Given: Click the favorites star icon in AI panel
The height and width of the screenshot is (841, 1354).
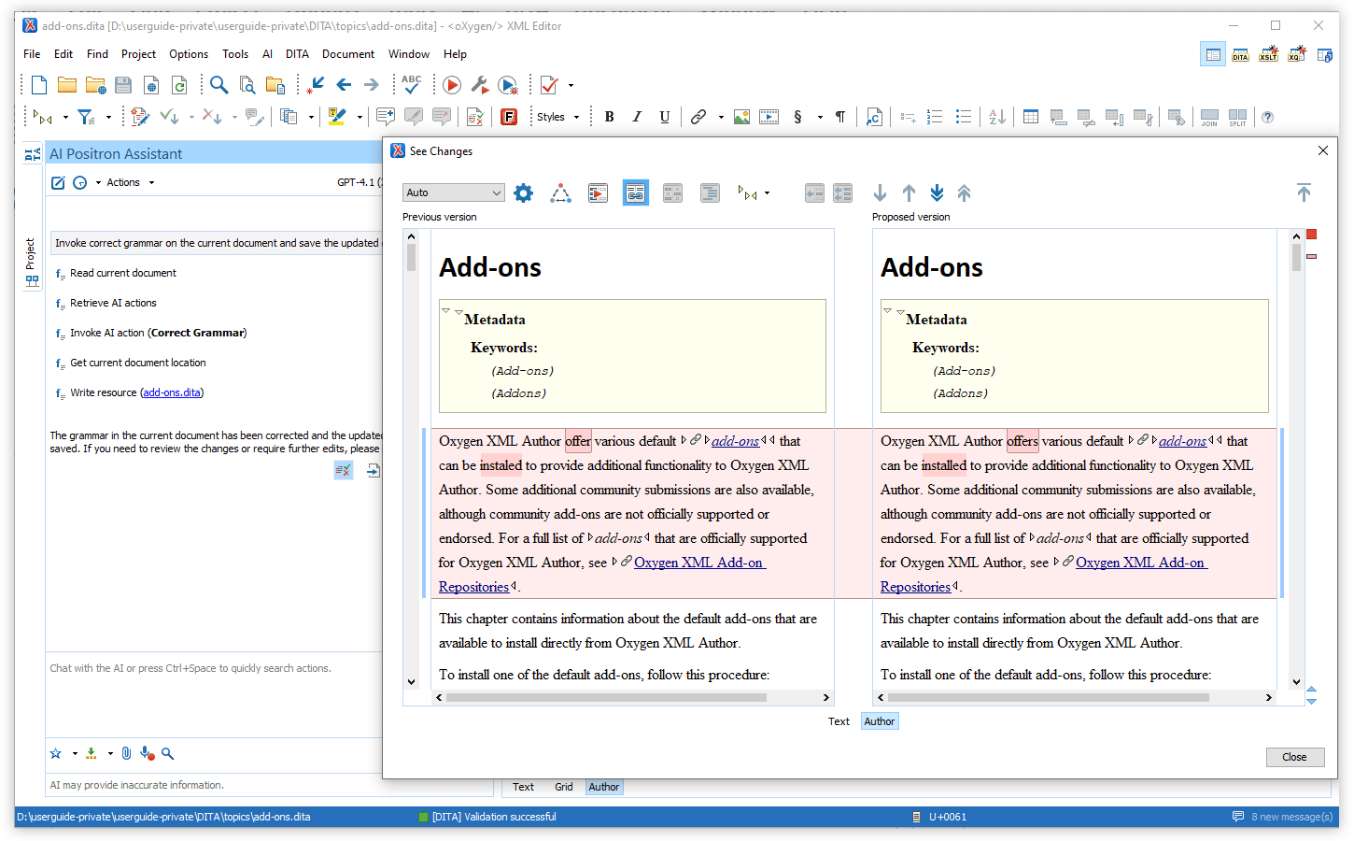Looking at the screenshot, I should [x=56, y=753].
